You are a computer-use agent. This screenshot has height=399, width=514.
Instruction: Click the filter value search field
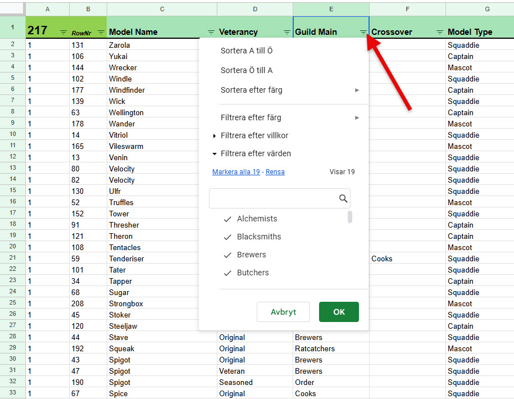pyautogui.click(x=280, y=198)
